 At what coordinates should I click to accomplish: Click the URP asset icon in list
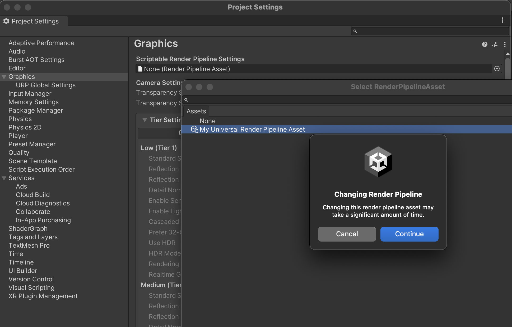194,129
